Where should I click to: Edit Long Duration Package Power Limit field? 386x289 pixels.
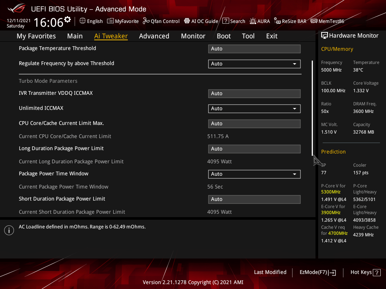click(x=254, y=149)
